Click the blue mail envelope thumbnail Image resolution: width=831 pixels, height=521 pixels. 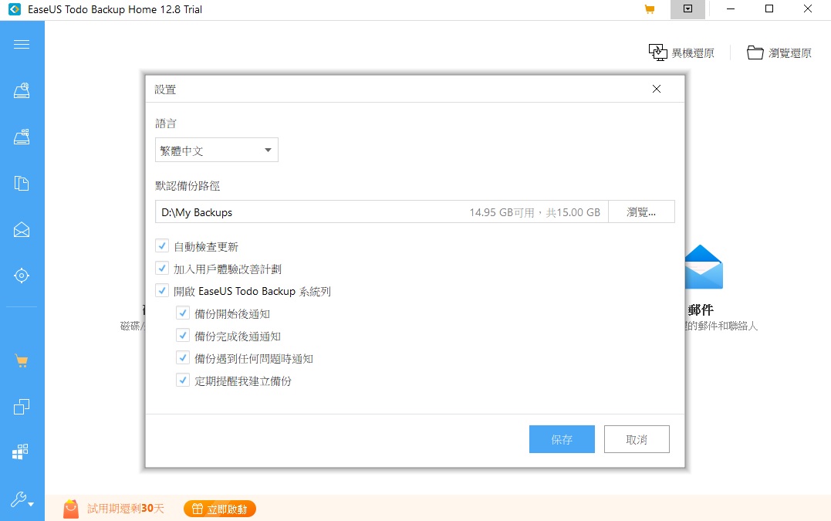tap(704, 266)
